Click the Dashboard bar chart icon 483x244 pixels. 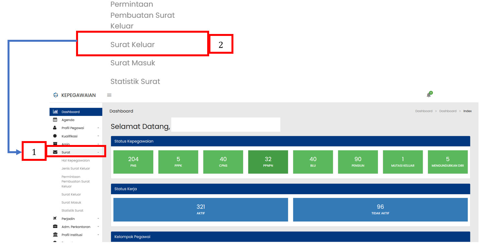tap(55, 112)
